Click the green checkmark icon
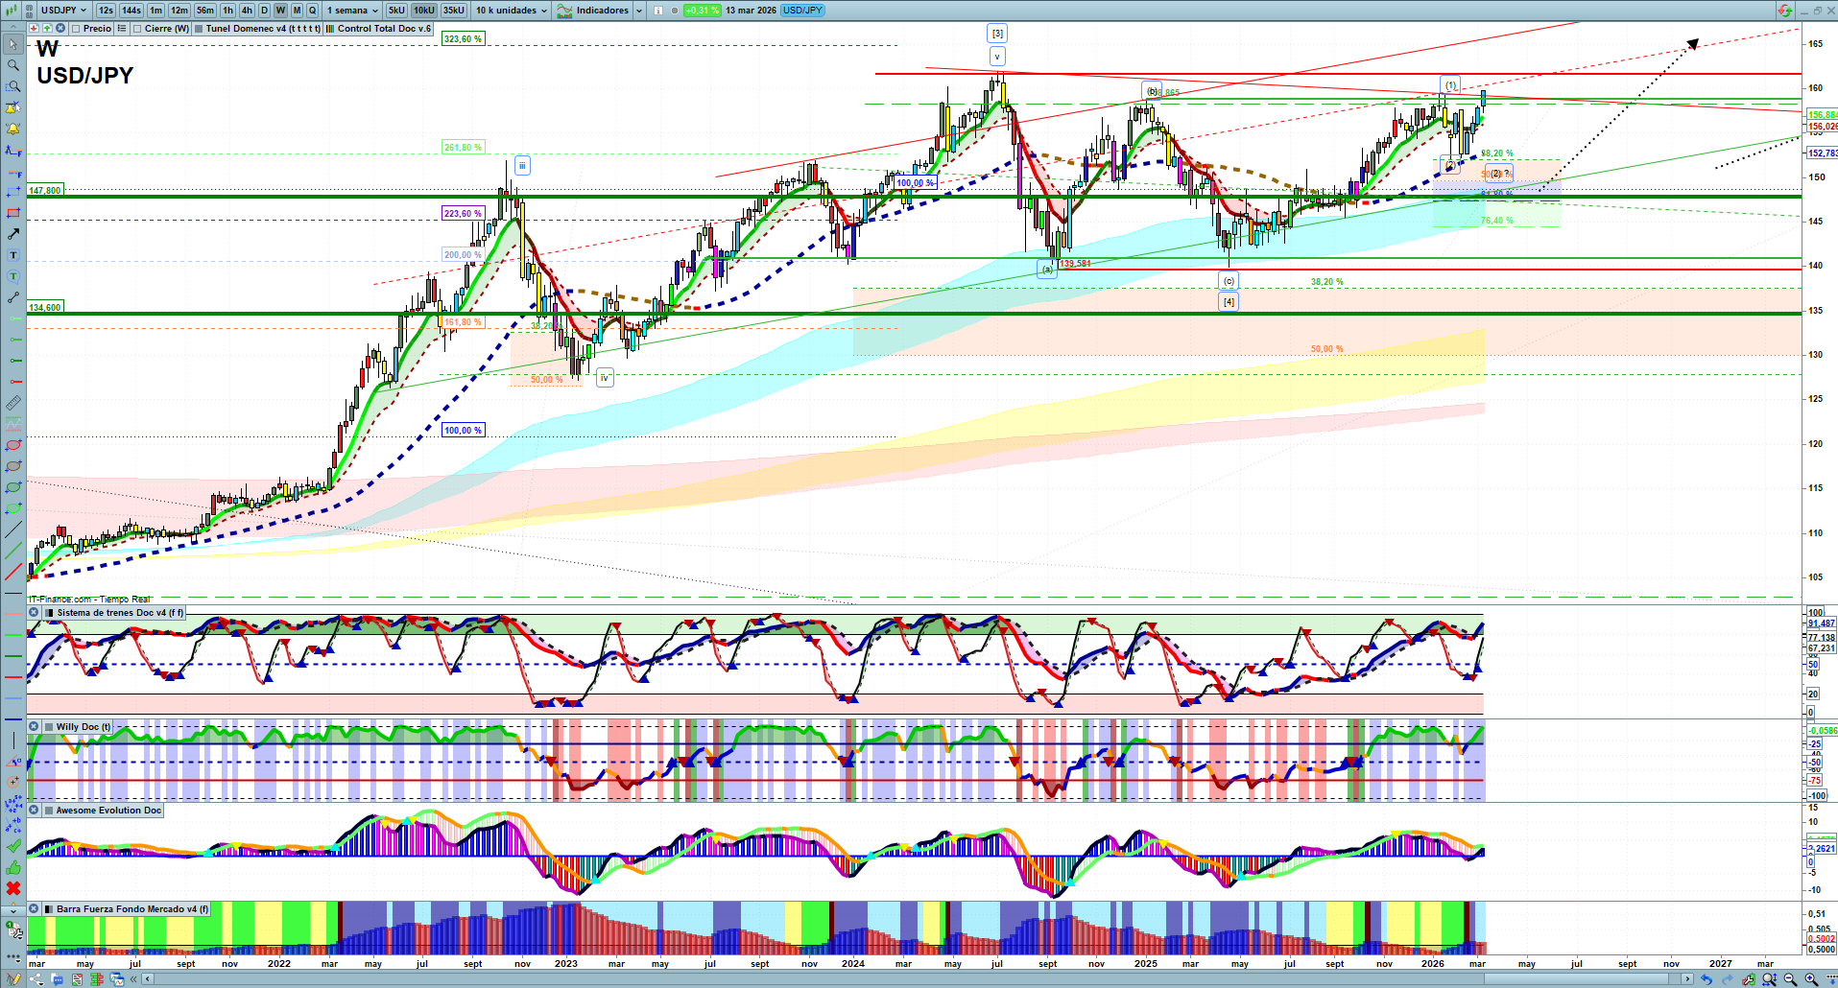The height and width of the screenshot is (988, 1838). coord(13,846)
